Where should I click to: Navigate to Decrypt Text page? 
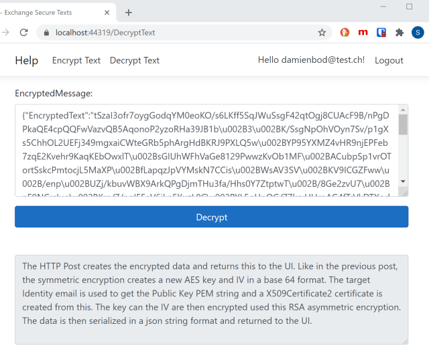[x=135, y=60]
